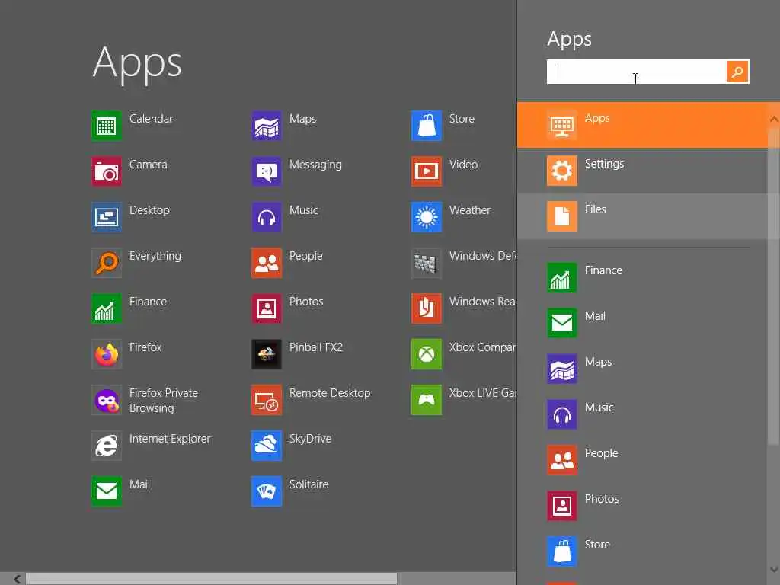Viewport: 780px width, 585px height.
Task: Click the Firefox Private Browsing label
Action: coord(164,401)
